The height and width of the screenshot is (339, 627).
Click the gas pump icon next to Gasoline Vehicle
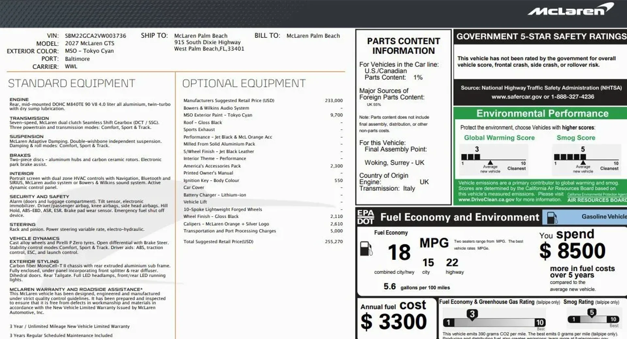pos(552,218)
